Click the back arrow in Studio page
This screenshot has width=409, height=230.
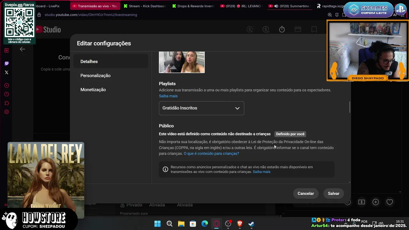pyautogui.click(x=22, y=49)
